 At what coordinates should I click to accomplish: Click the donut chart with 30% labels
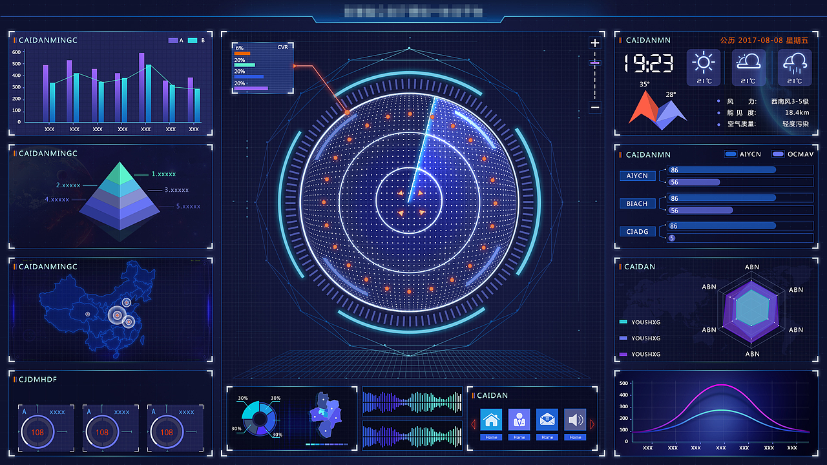[x=260, y=418]
